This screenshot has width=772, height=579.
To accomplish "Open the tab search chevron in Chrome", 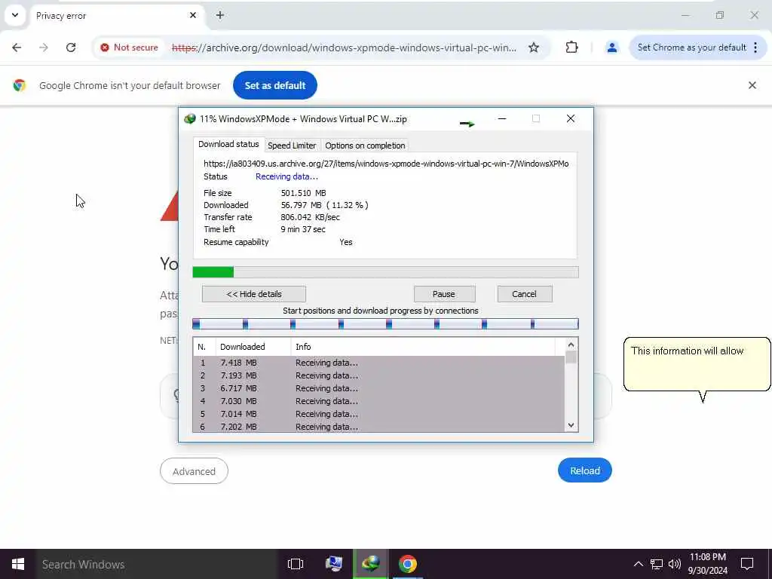I will [x=15, y=15].
